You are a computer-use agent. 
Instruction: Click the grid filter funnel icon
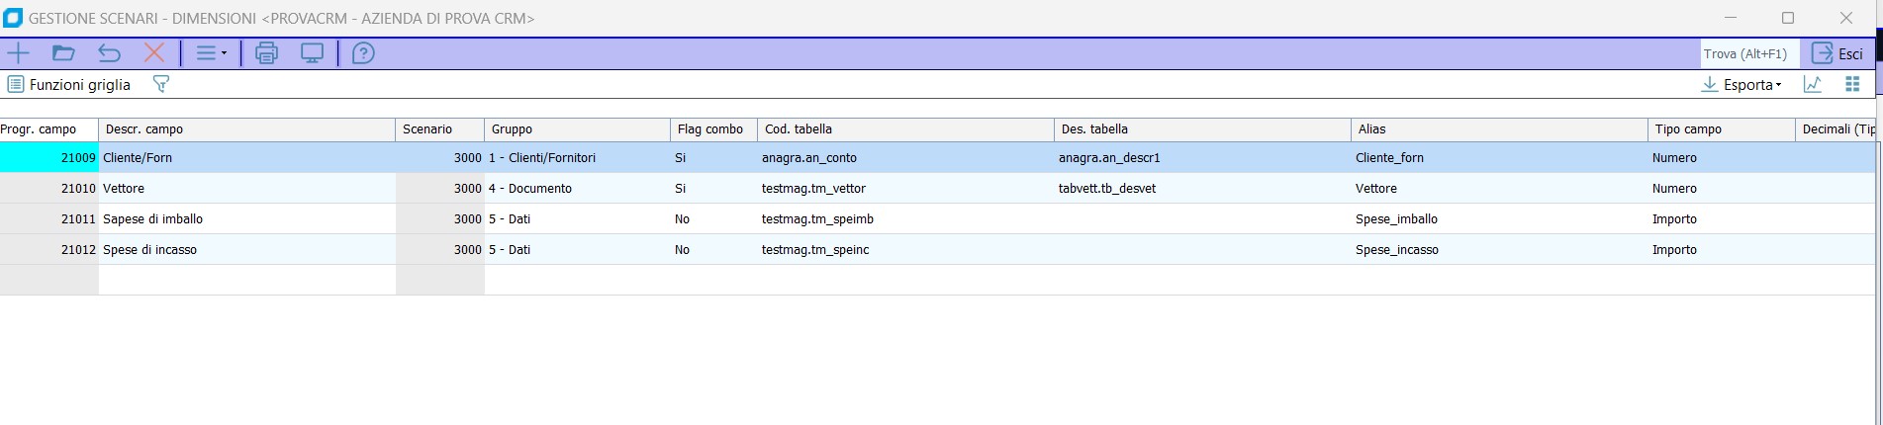(x=161, y=85)
